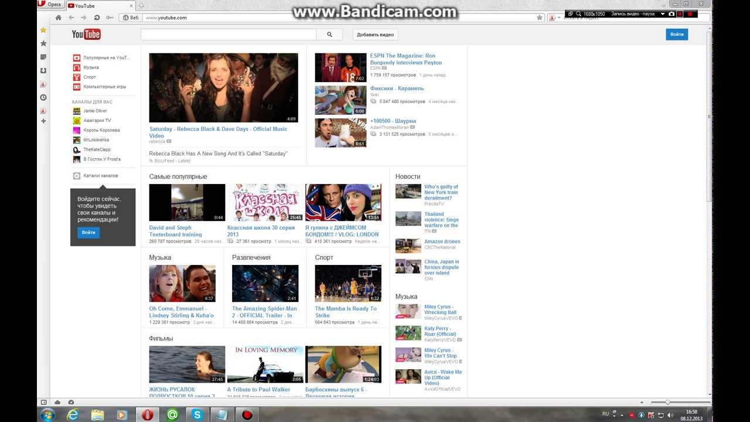Open the Аватария TV channel
Screen dimensions: 750x422
coord(92,120)
